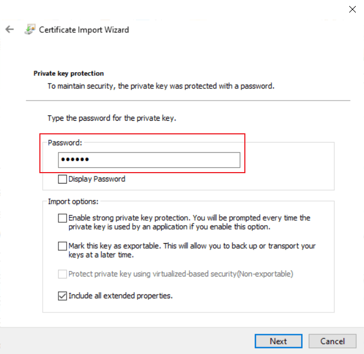
Task: Click the Private key protection heading
Action: point(69,73)
